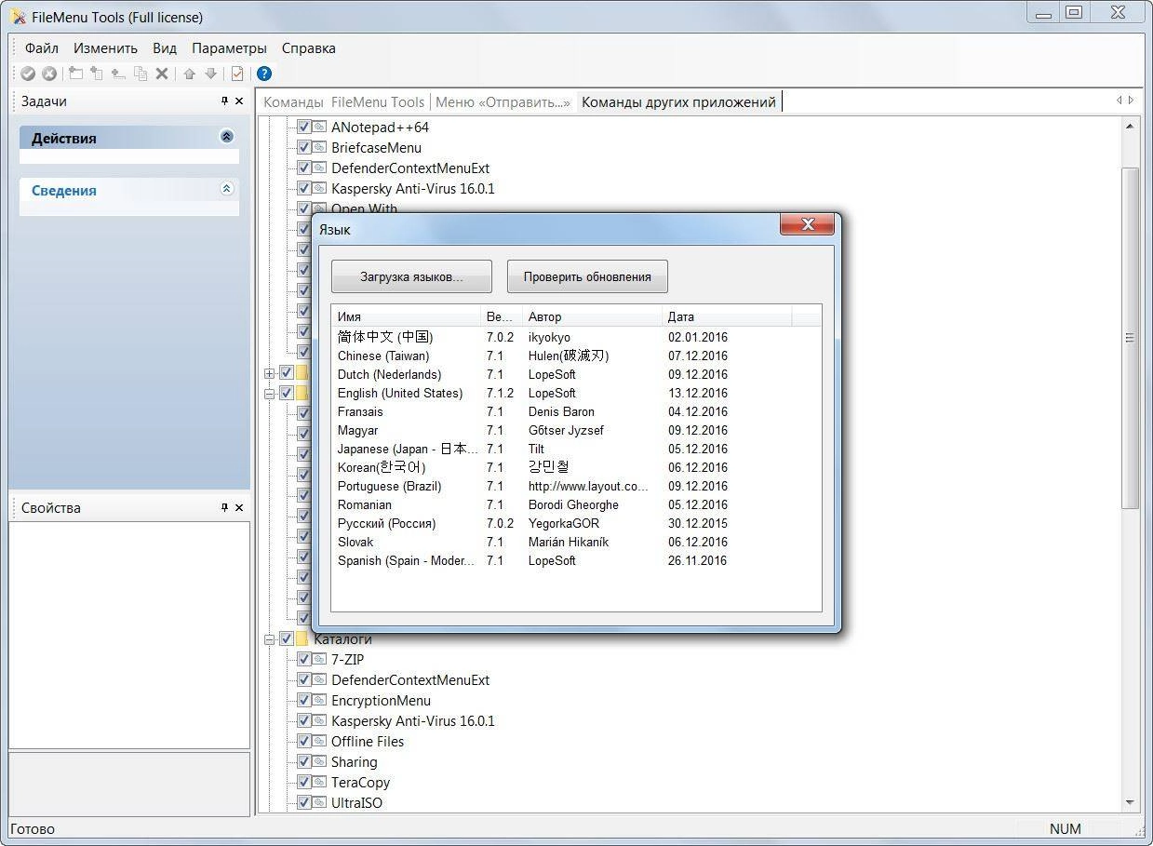Image resolution: width=1153 pixels, height=846 pixels.
Task: Click the ANotepad++64 command icon
Action: click(319, 127)
